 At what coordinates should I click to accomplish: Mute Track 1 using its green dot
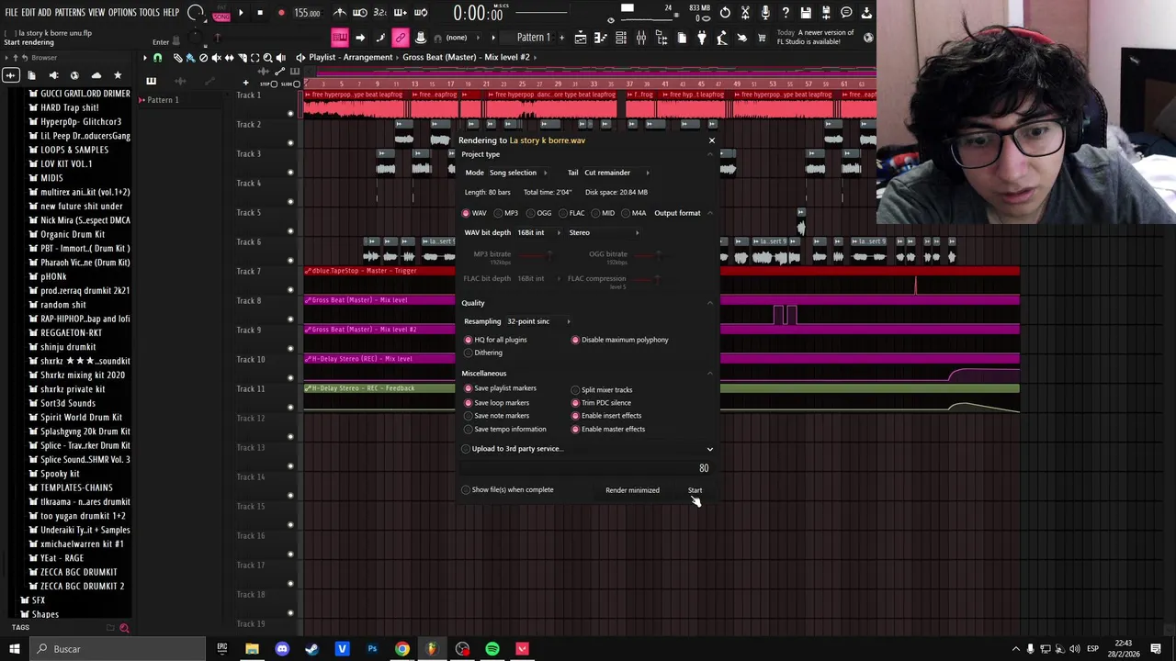pyautogui.click(x=290, y=114)
